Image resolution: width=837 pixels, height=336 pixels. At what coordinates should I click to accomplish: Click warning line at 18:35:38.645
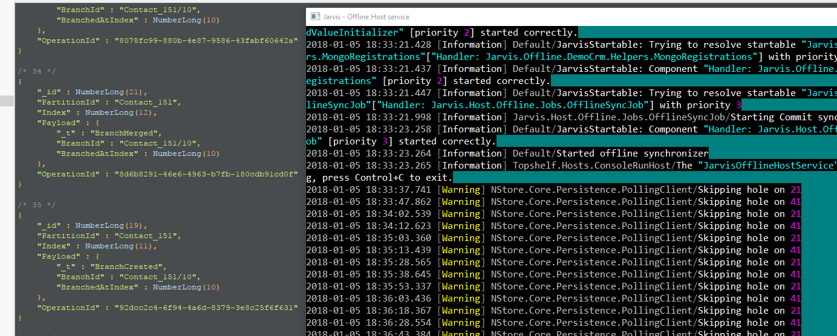(553, 274)
